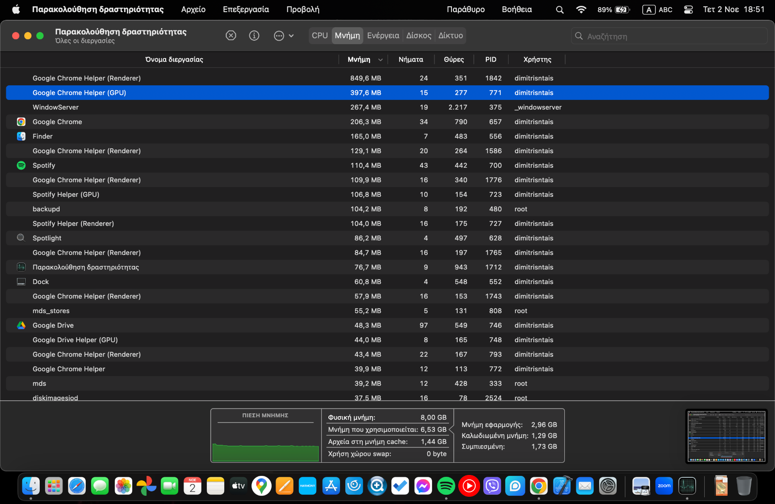Click the screenshot preview thumbnail

tap(727, 436)
